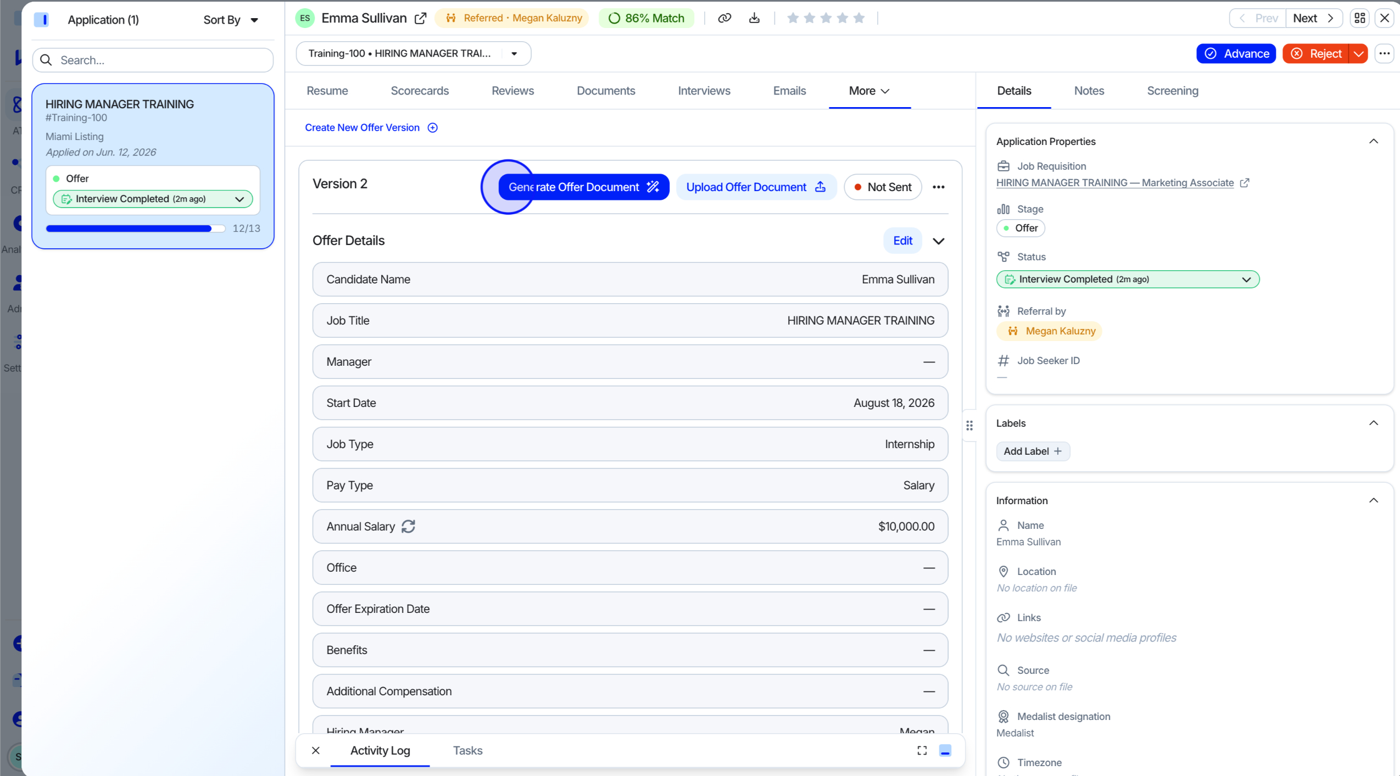Open HIRING MANAGER TRAINING — Marketing Associate link
This screenshot has height=776, width=1400.
1115,183
